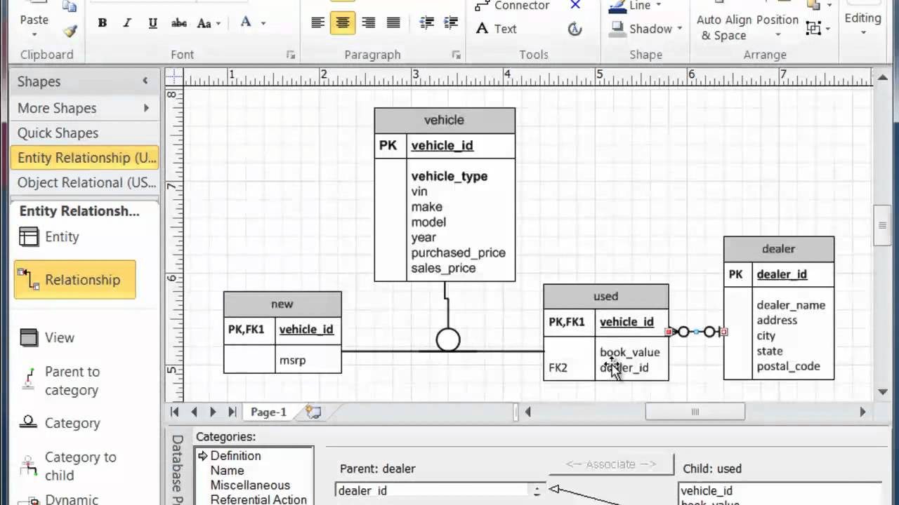Image resolution: width=899 pixels, height=505 pixels.
Task: Align text left
Action: [317, 23]
